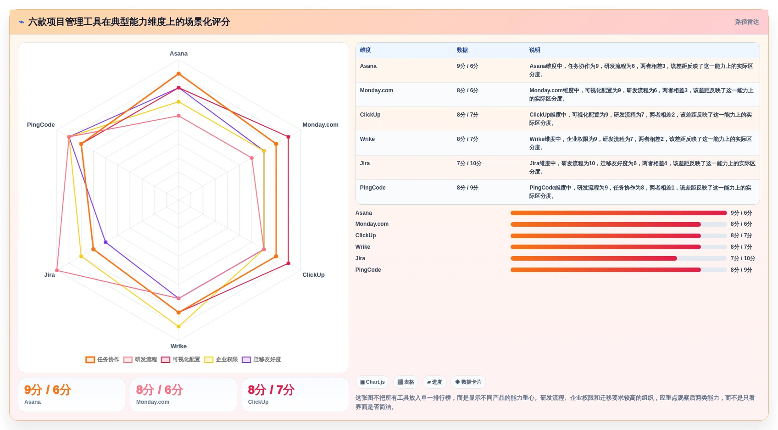Click the ClickUp radar axis label
Screen dimensions: 778x430
click(x=313, y=275)
